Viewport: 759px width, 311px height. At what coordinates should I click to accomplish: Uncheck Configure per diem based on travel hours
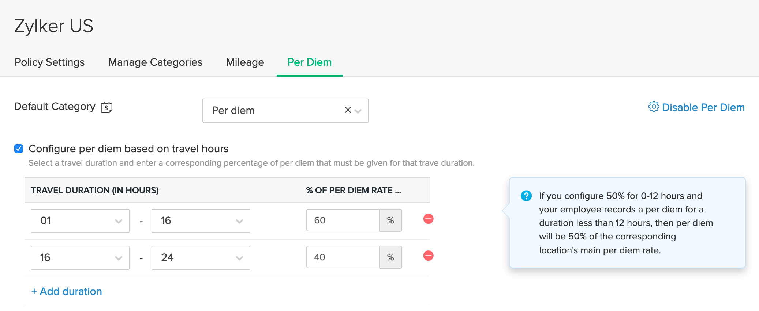tap(19, 149)
